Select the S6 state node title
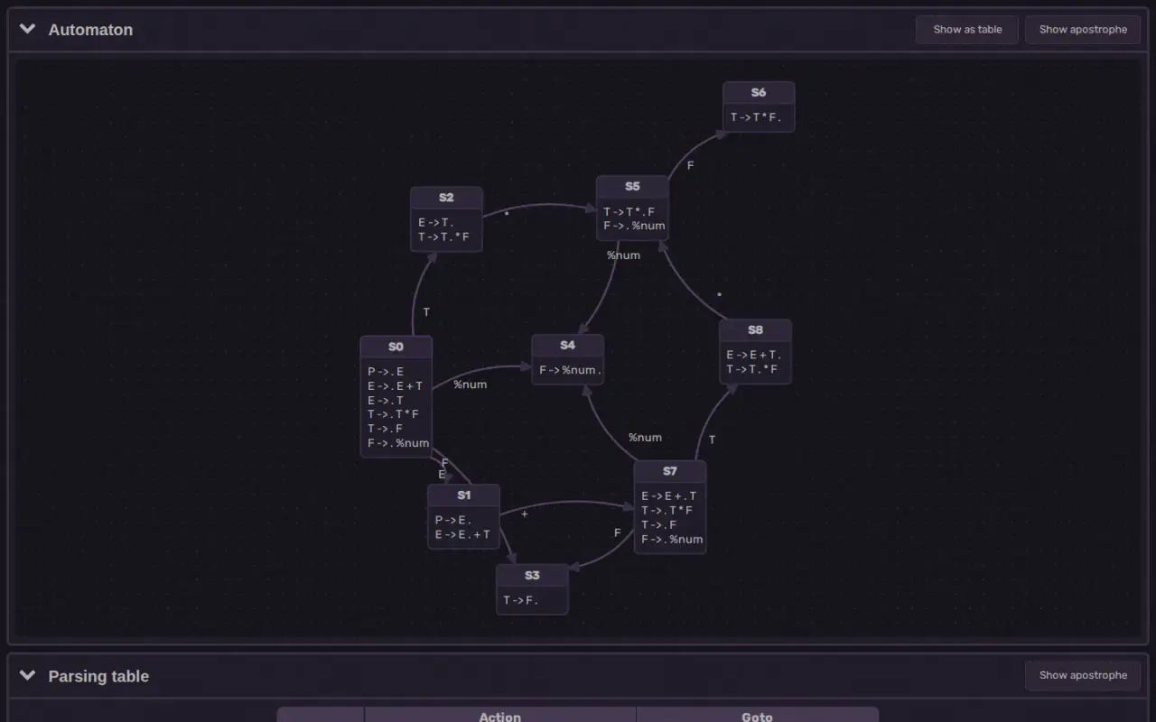The width and height of the screenshot is (1156, 722). (758, 92)
